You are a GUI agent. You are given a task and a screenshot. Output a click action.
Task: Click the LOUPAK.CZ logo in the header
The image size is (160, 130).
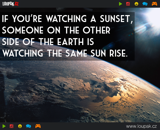point(9,4)
